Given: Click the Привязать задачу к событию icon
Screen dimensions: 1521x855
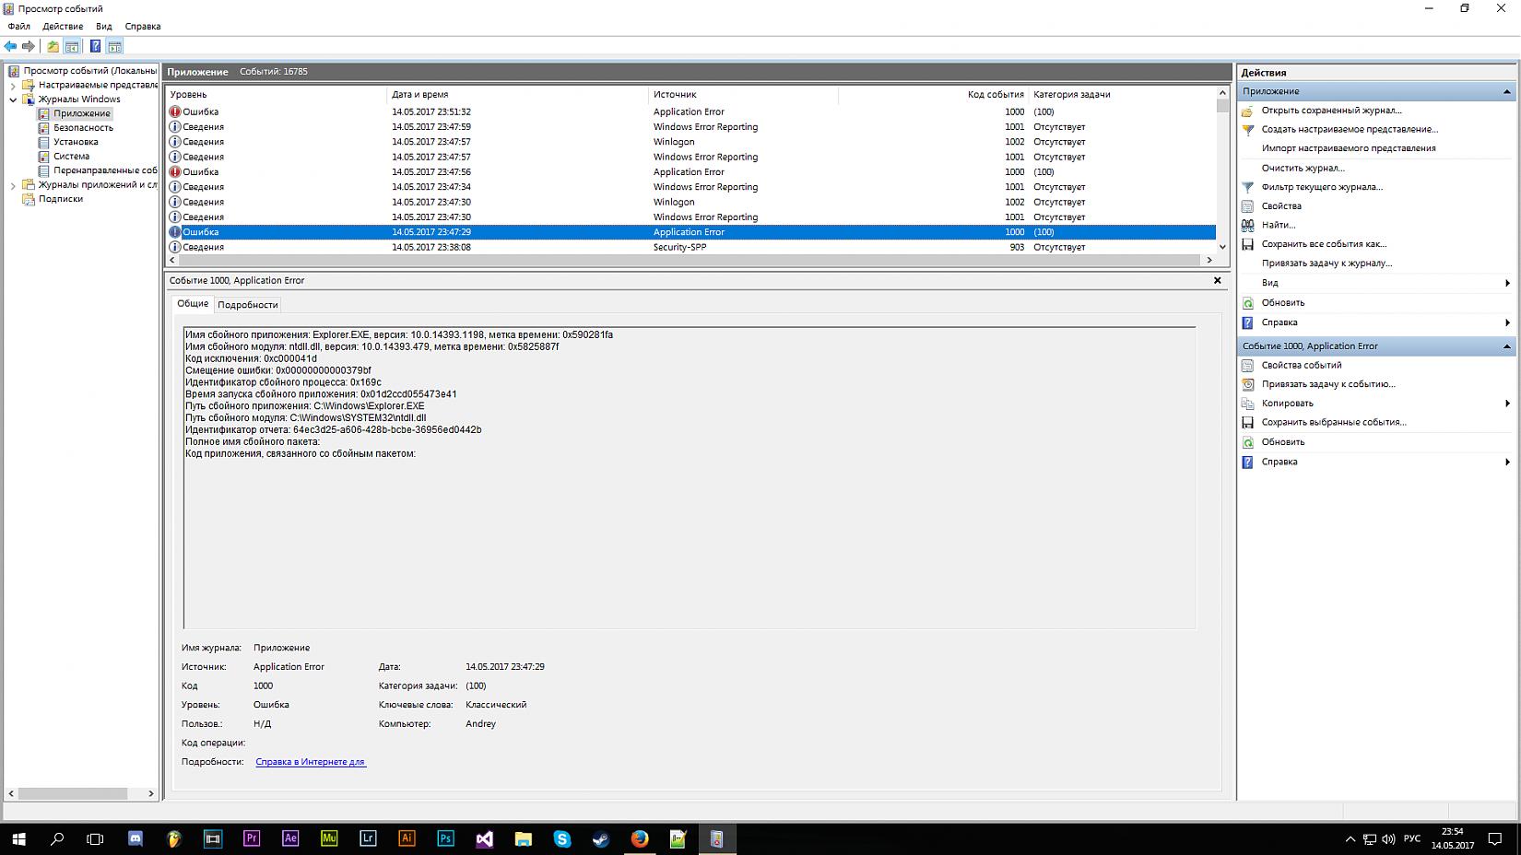Looking at the screenshot, I should click(1248, 384).
